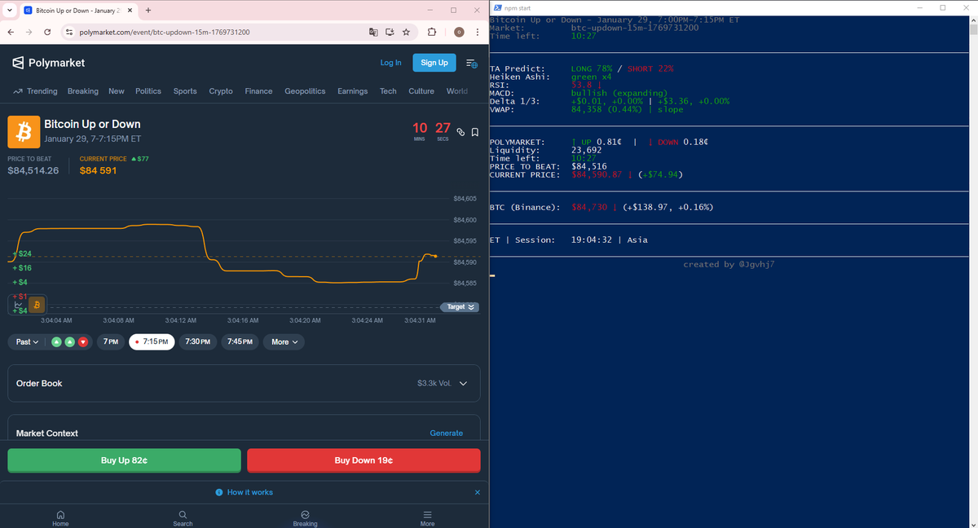Select the 7PM time slot
Image resolution: width=978 pixels, height=528 pixels.
click(x=110, y=341)
